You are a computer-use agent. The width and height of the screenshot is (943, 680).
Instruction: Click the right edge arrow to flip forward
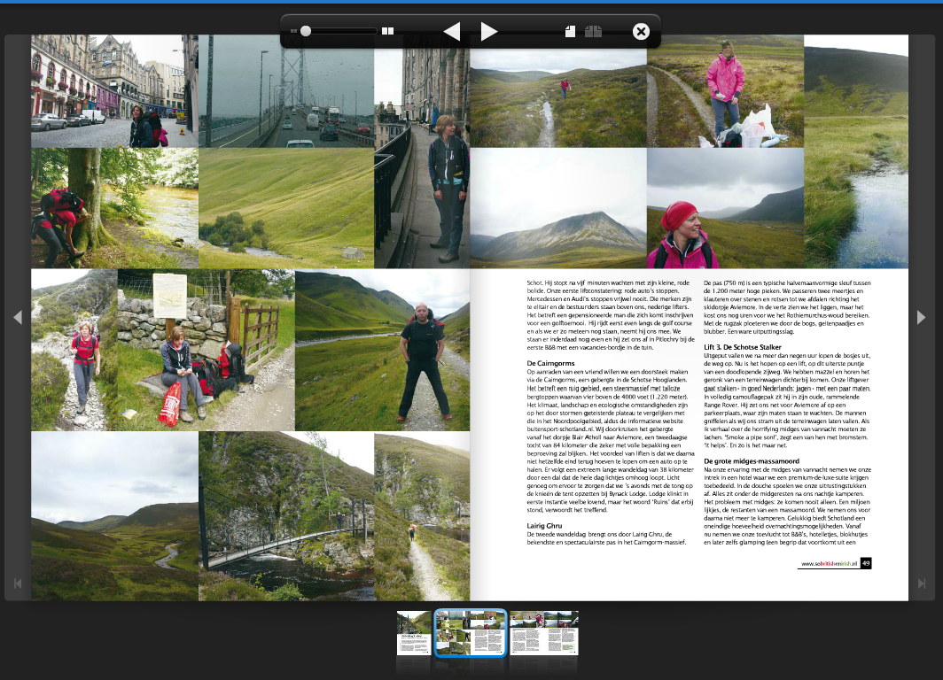point(921,317)
